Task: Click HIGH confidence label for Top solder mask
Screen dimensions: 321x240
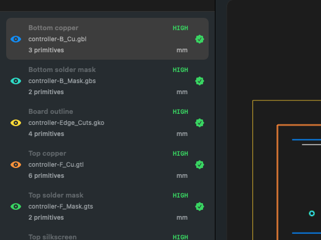Action: [x=180, y=195]
